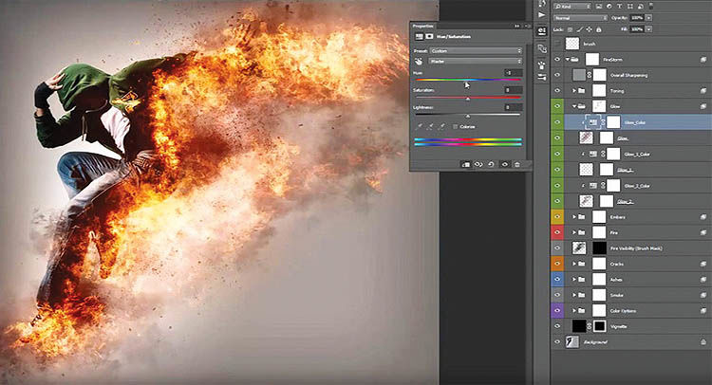Collapse the Glow group
The image size is (712, 385).
[574, 106]
